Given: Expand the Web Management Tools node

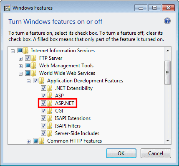Looking at the screenshot, I should click(x=20, y=66).
